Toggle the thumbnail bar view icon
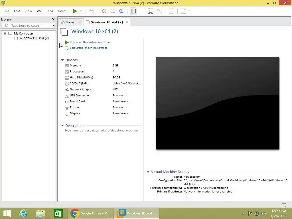292x219 pixels. click(142, 11)
